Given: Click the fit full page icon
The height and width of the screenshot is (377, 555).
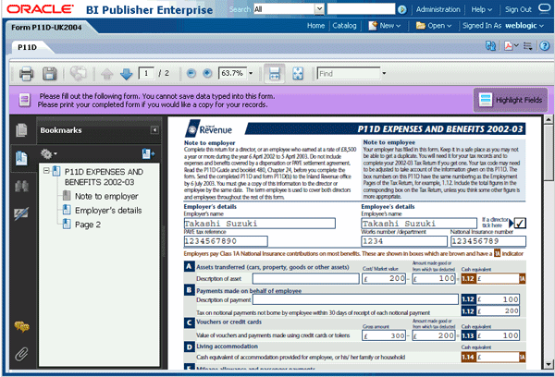Looking at the screenshot, I should tap(298, 74).
